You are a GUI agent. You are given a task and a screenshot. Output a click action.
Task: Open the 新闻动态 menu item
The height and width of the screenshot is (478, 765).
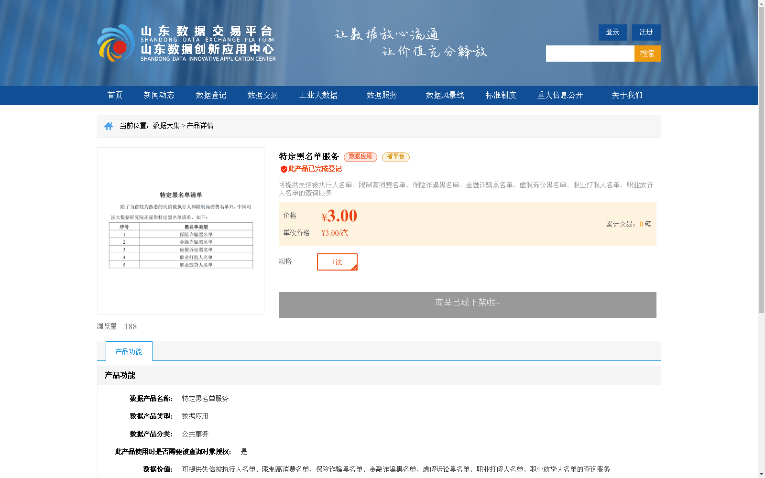[x=159, y=95]
